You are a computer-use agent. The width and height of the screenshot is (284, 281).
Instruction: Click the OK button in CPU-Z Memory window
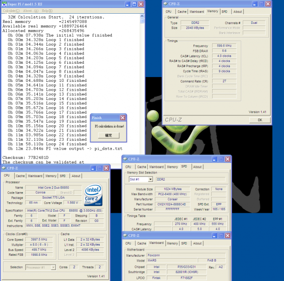[x=260, y=120]
